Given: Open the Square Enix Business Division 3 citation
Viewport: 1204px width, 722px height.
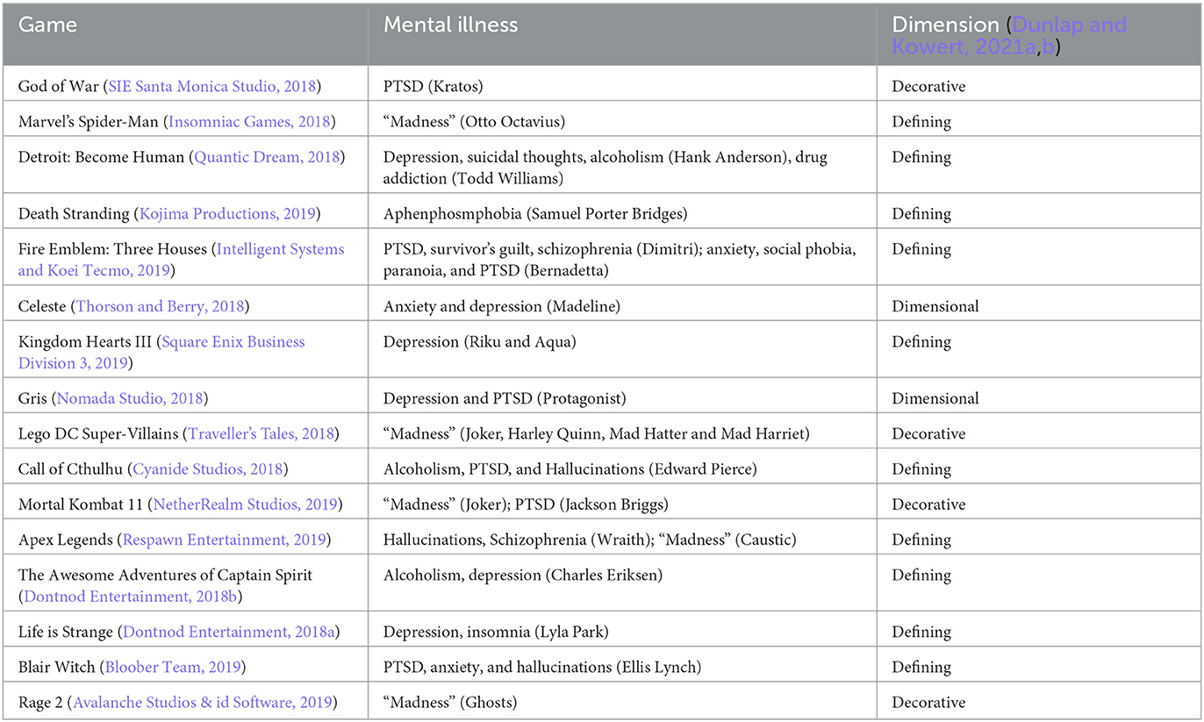Looking at the screenshot, I should click(x=161, y=352).
